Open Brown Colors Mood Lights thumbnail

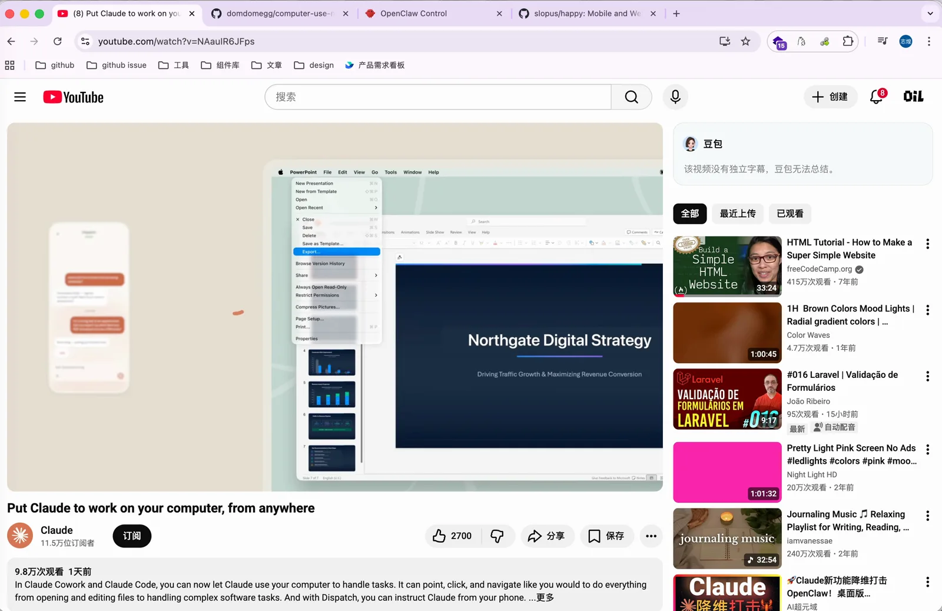coord(727,333)
